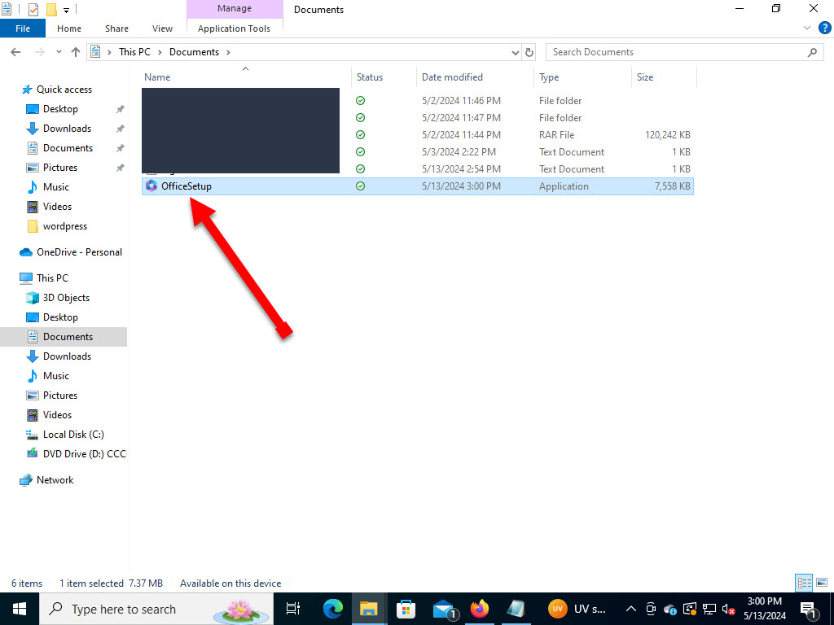This screenshot has width=834, height=625.
Task: Click the Refresh button beside the address bar
Action: coord(529,51)
